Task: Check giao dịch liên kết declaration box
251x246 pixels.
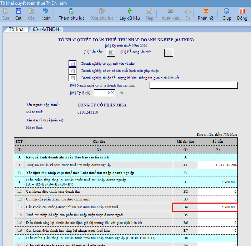Action: point(72,78)
